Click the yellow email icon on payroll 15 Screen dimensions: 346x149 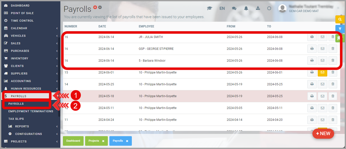click(x=322, y=72)
